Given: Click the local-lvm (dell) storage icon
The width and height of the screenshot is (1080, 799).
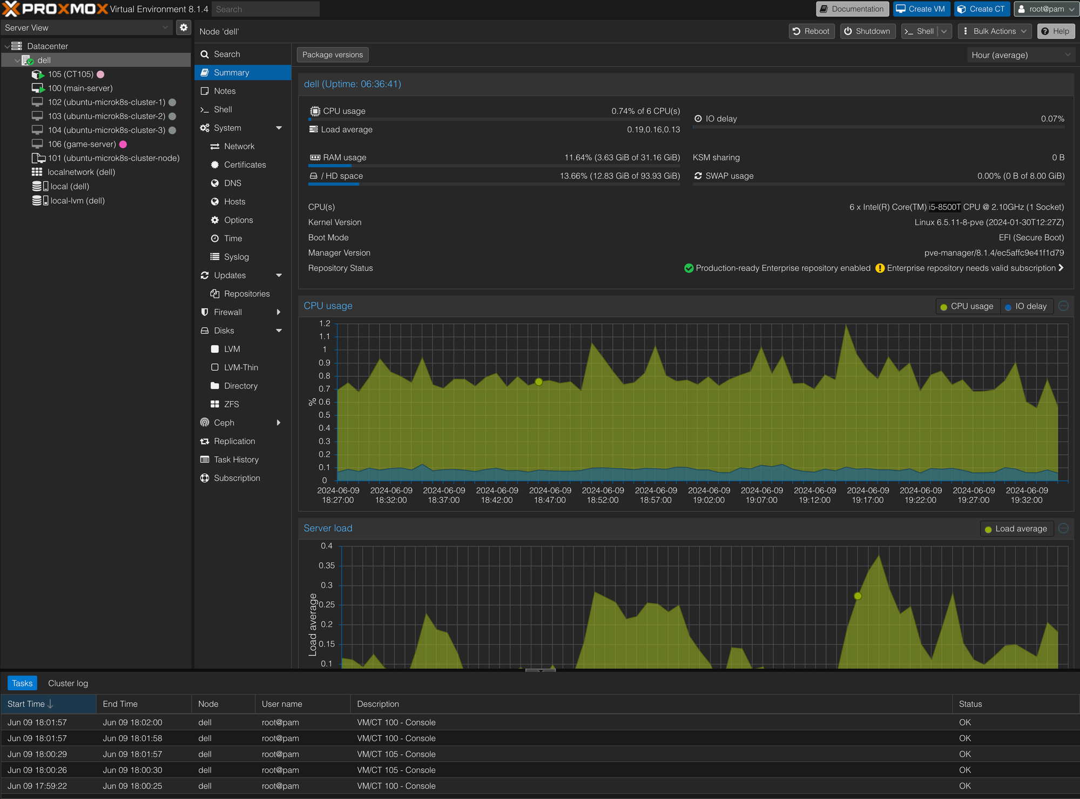Looking at the screenshot, I should [40, 200].
